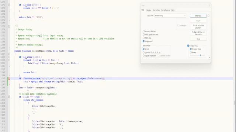The image size is (236, 132).
Task: Select Normal search mode
Action: [143, 49]
